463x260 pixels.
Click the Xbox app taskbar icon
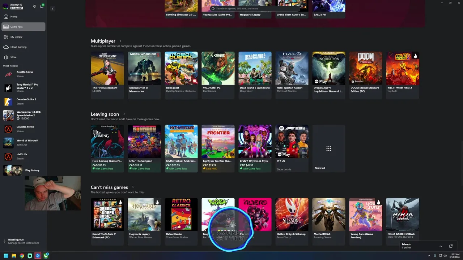tap(46, 256)
